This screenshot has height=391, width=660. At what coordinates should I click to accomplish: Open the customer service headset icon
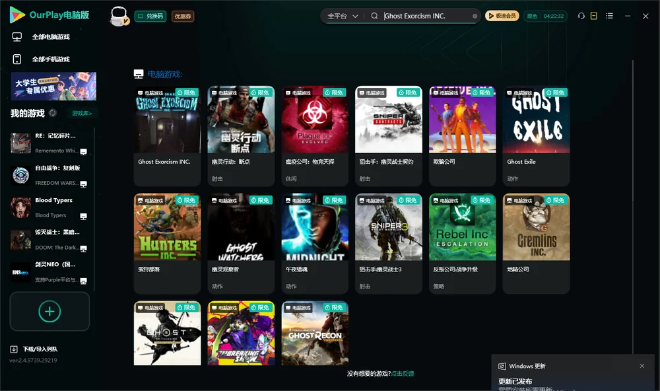[581, 16]
